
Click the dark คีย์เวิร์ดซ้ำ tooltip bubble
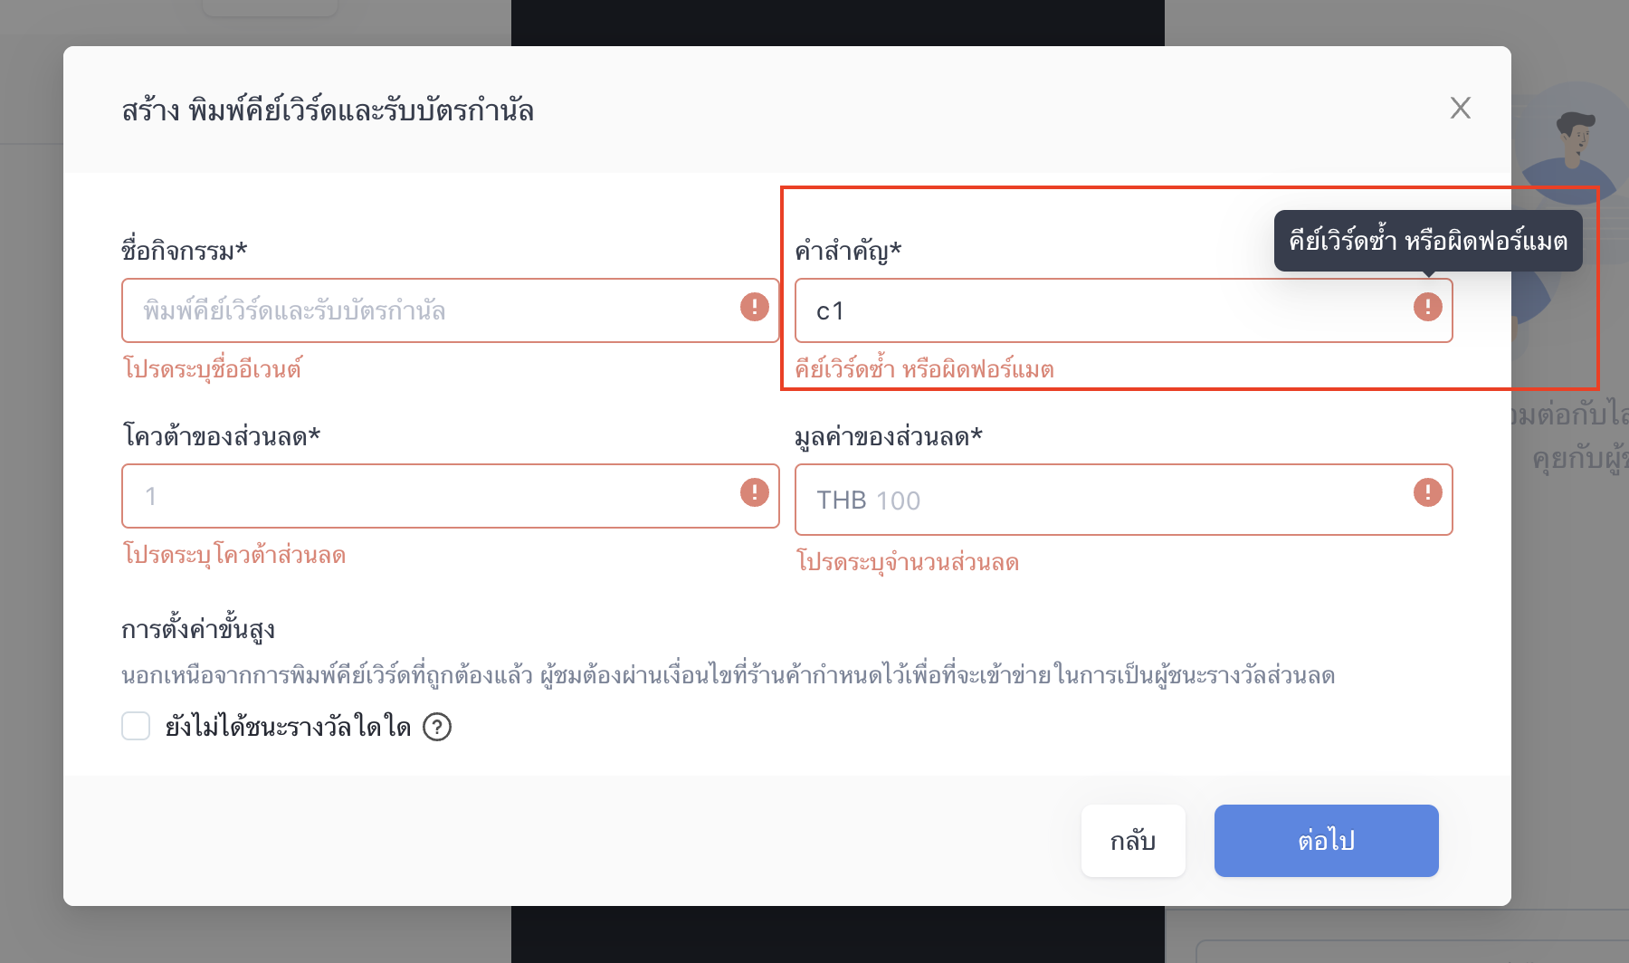(x=1428, y=241)
